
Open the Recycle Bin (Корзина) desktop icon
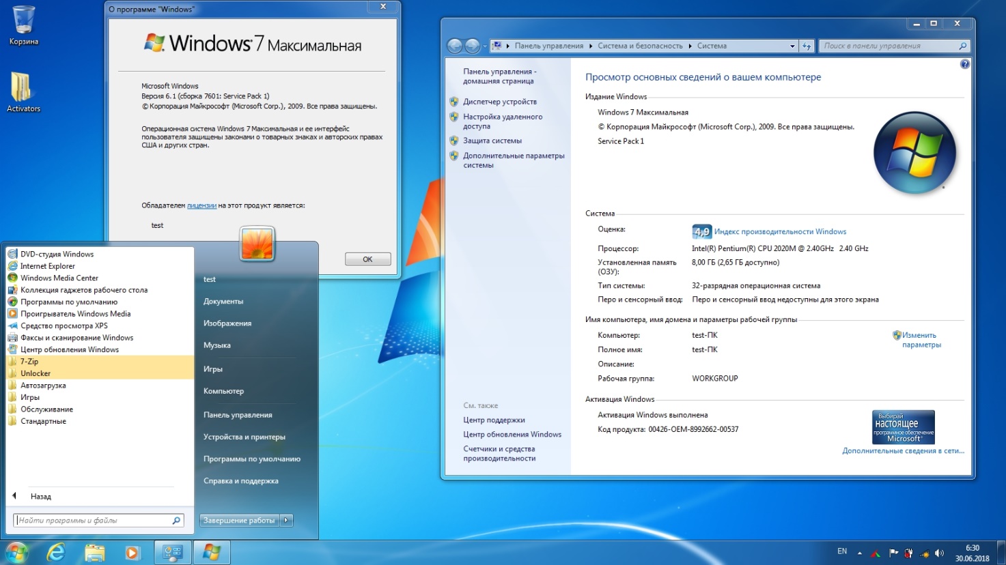click(x=23, y=25)
